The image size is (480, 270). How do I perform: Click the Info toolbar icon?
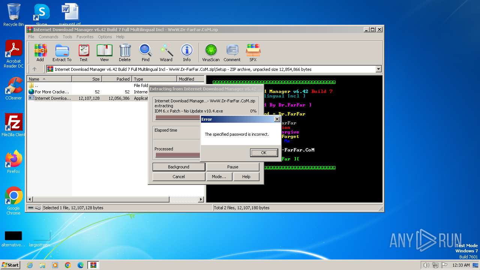(x=187, y=52)
